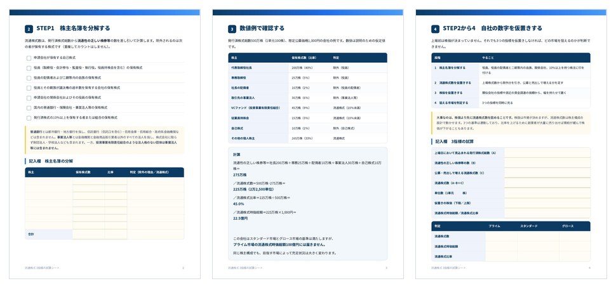Check 役員の配偶者および二親等内の血族 checkbox

point(29,78)
